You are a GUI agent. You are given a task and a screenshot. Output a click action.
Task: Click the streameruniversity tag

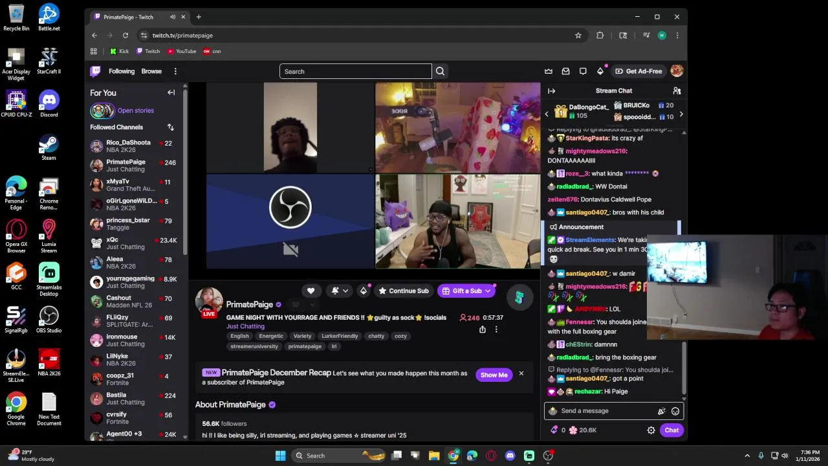[254, 346]
